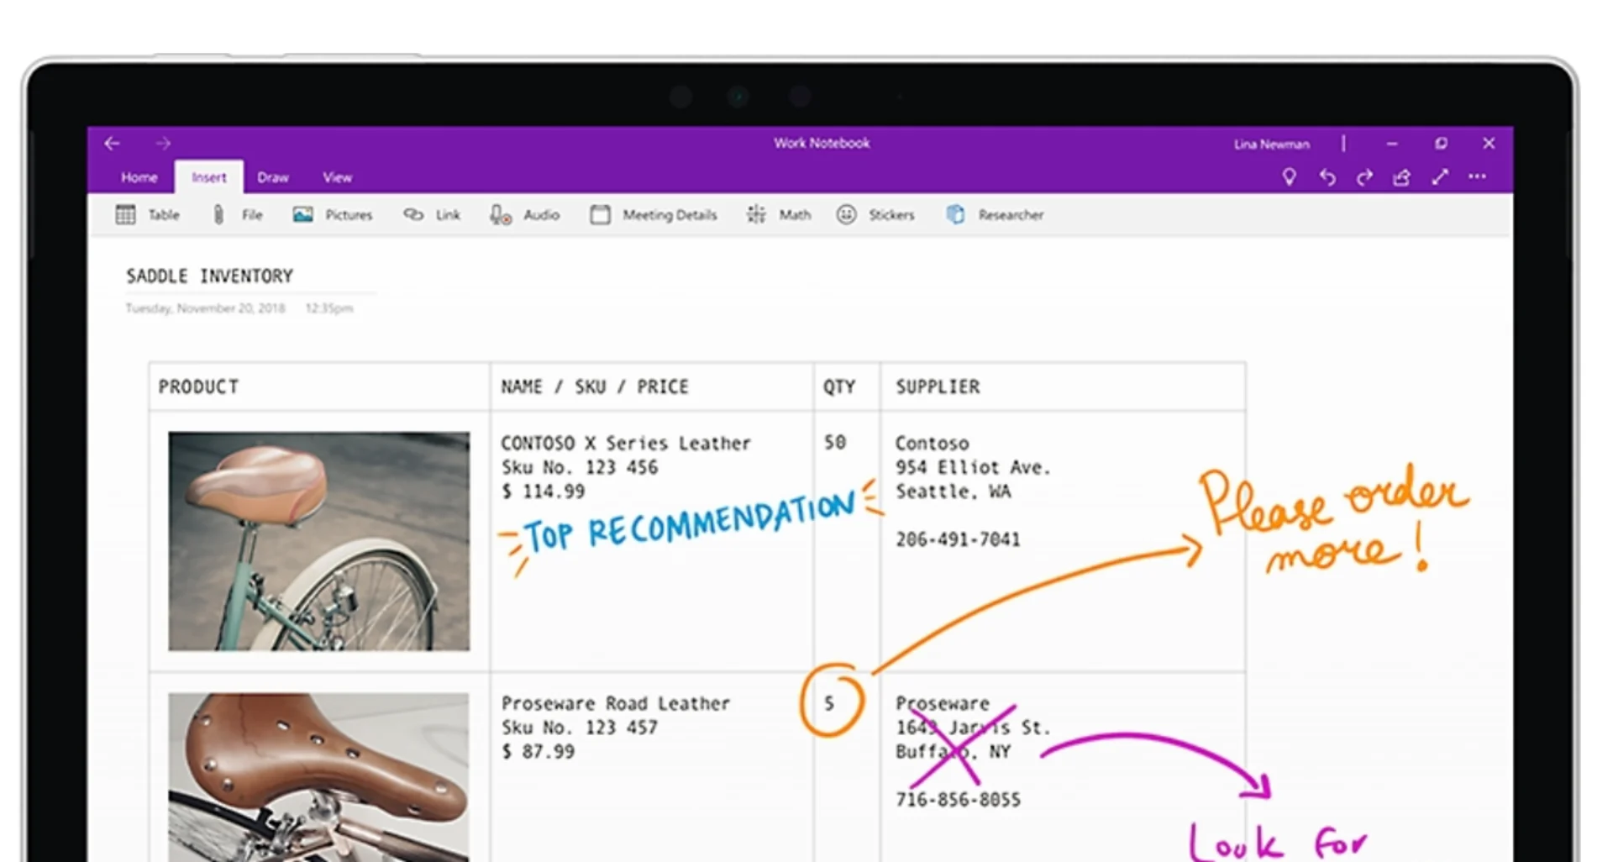Switch to the Draw tab
The height and width of the screenshot is (862, 1613).
[x=273, y=177]
